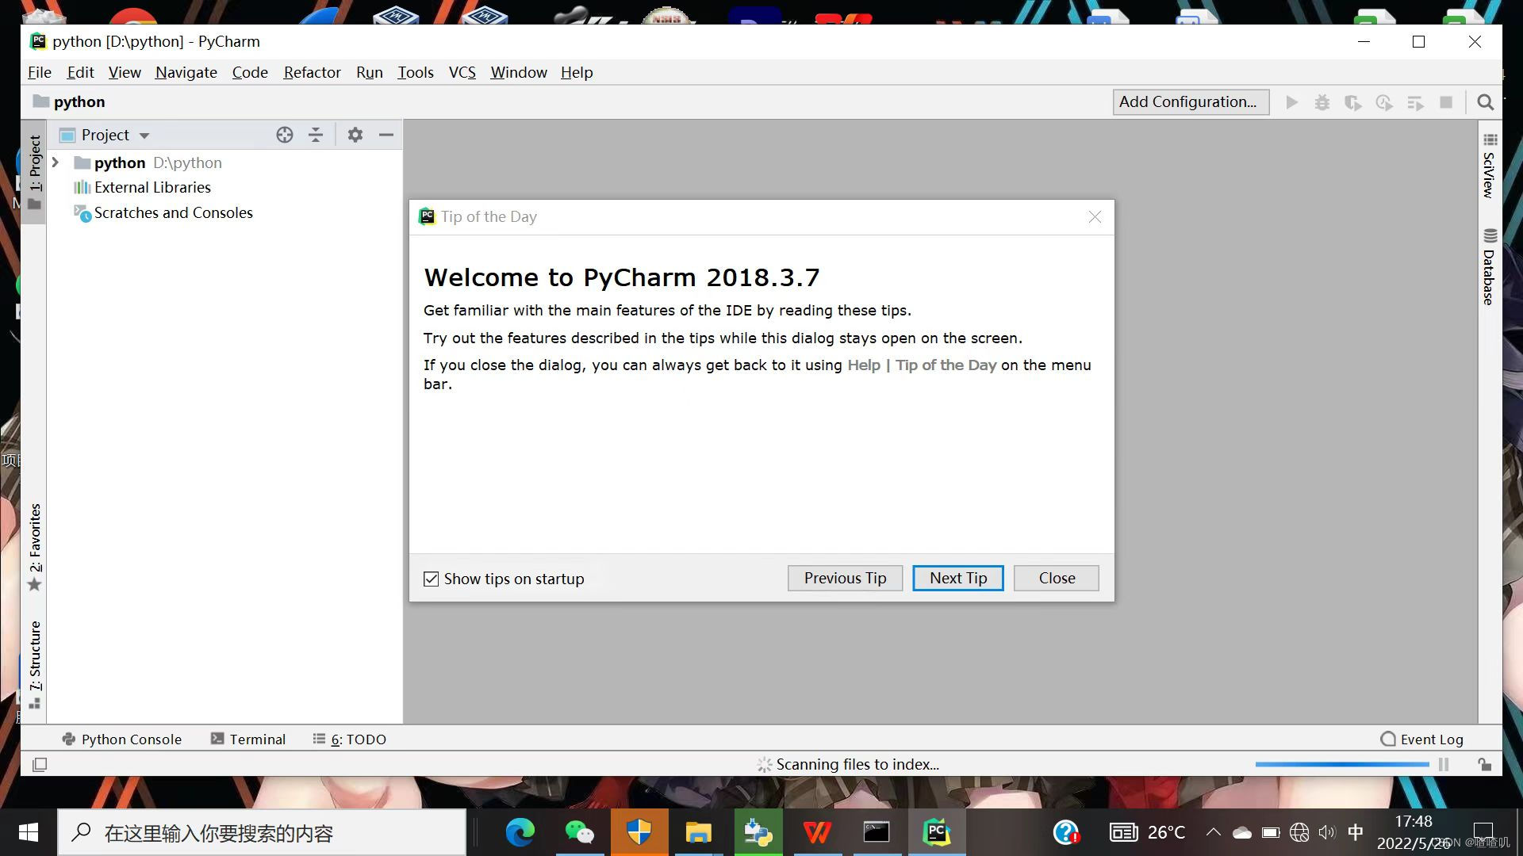Open the Refactor menu
The image size is (1523, 856).
(312, 72)
